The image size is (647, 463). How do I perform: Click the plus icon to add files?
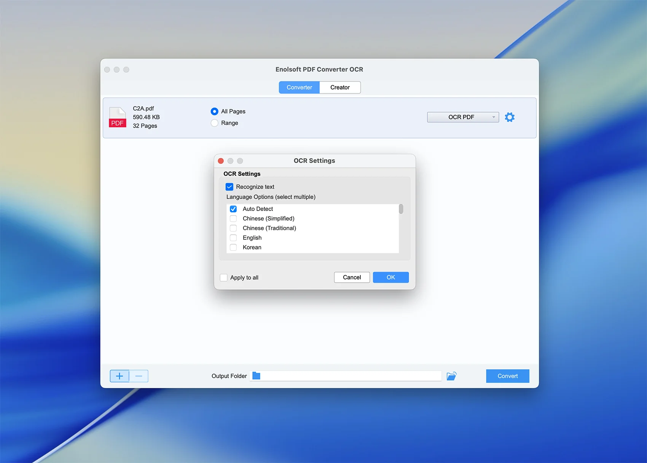click(120, 376)
